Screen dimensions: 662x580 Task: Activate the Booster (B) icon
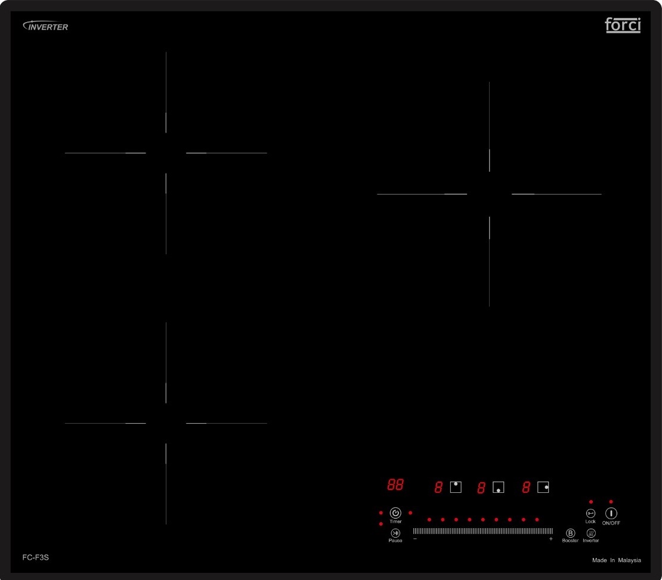point(570,533)
